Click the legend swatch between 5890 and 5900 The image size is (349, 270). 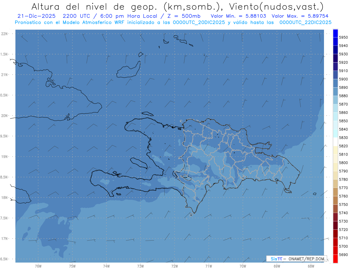coord(335,83)
